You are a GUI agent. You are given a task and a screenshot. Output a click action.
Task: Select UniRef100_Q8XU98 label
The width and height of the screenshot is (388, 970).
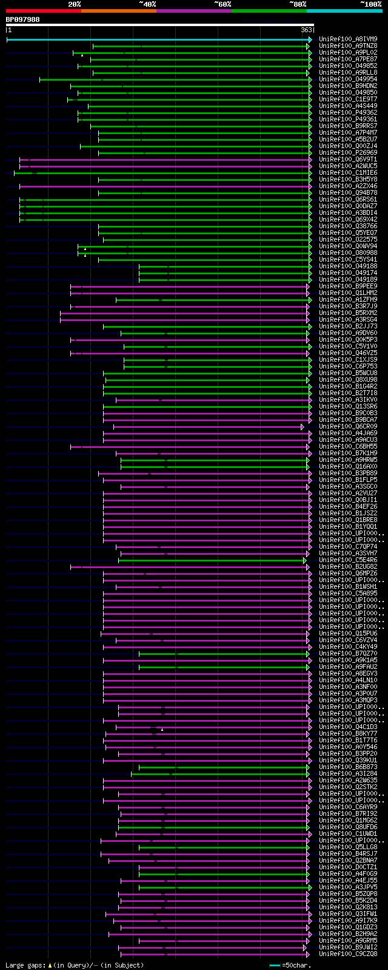coord(348,380)
